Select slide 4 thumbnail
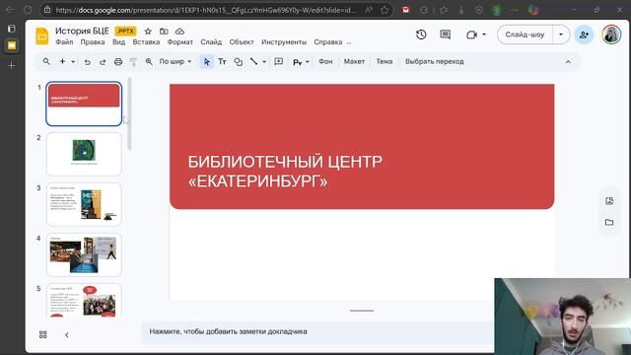The image size is (631, 355). [84, 254]
